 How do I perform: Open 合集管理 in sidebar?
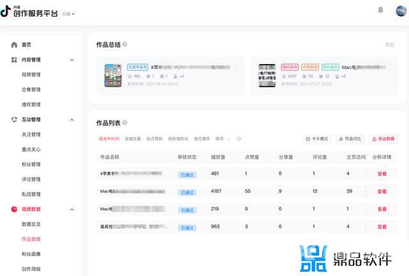coord(31,90)
